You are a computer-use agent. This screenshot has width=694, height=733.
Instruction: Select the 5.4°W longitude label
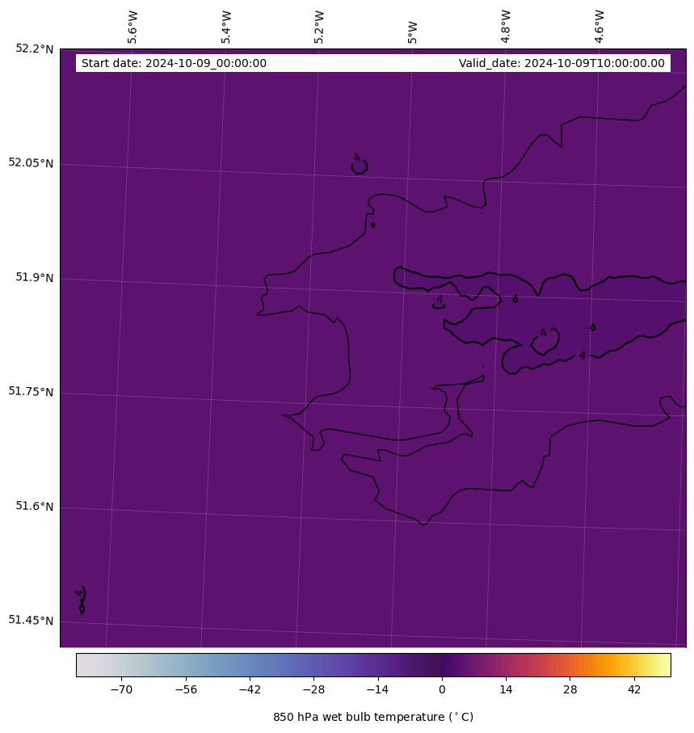pyautogui.click(x=226, y=27)
